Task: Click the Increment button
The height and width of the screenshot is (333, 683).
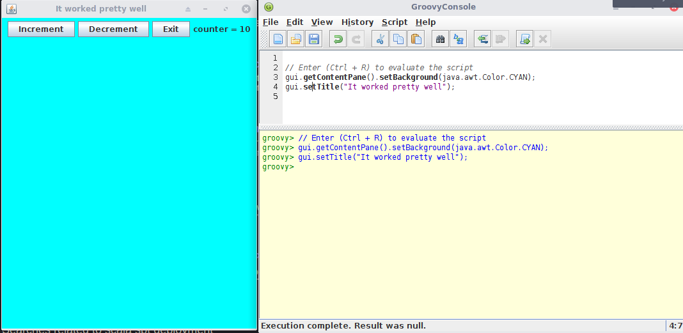Action: click(x=41, y=29)
